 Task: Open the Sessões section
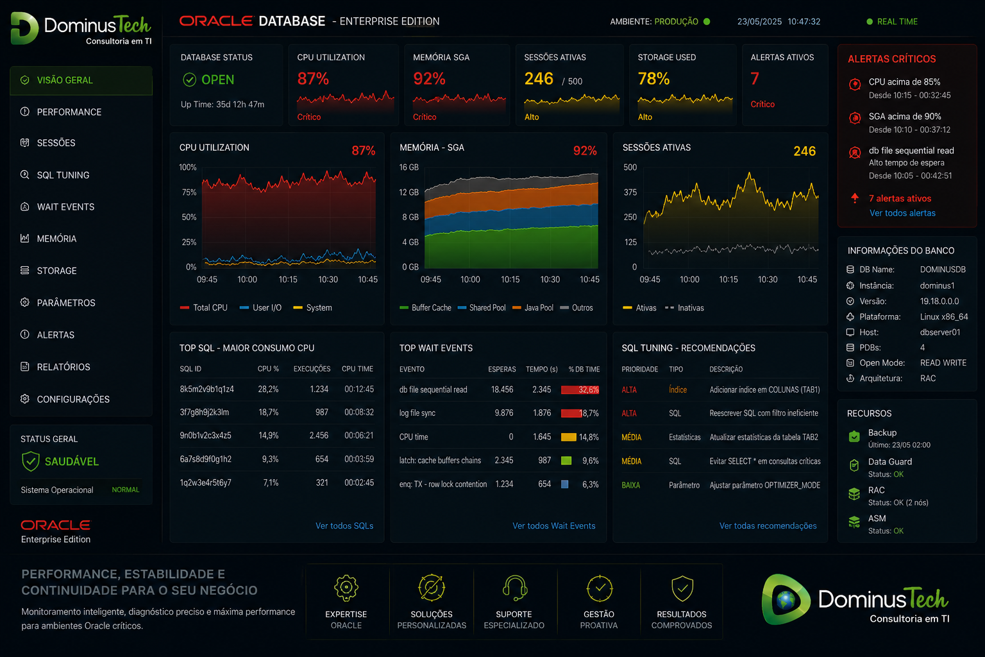pos(56,143)
